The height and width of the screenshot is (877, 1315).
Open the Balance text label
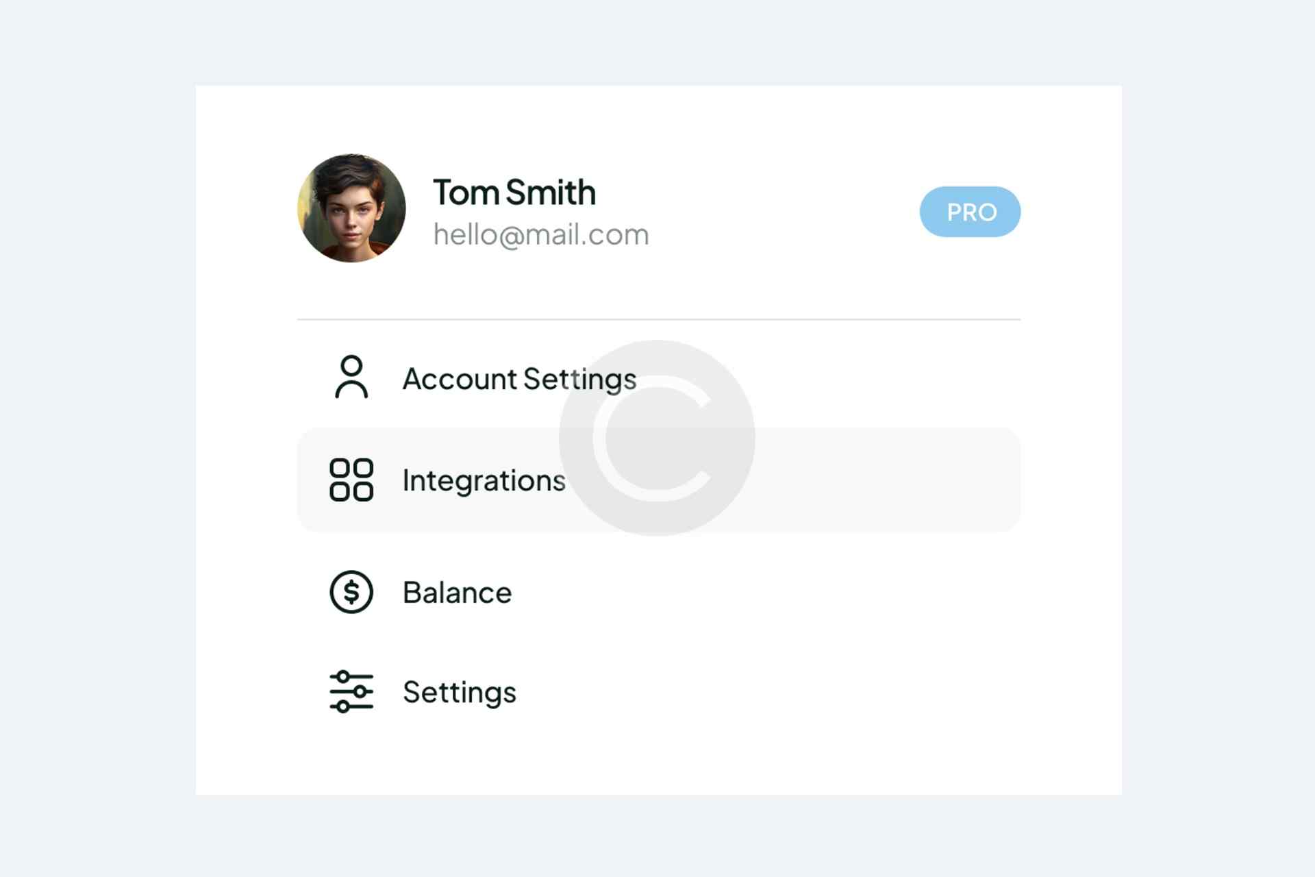pos(457,593)
